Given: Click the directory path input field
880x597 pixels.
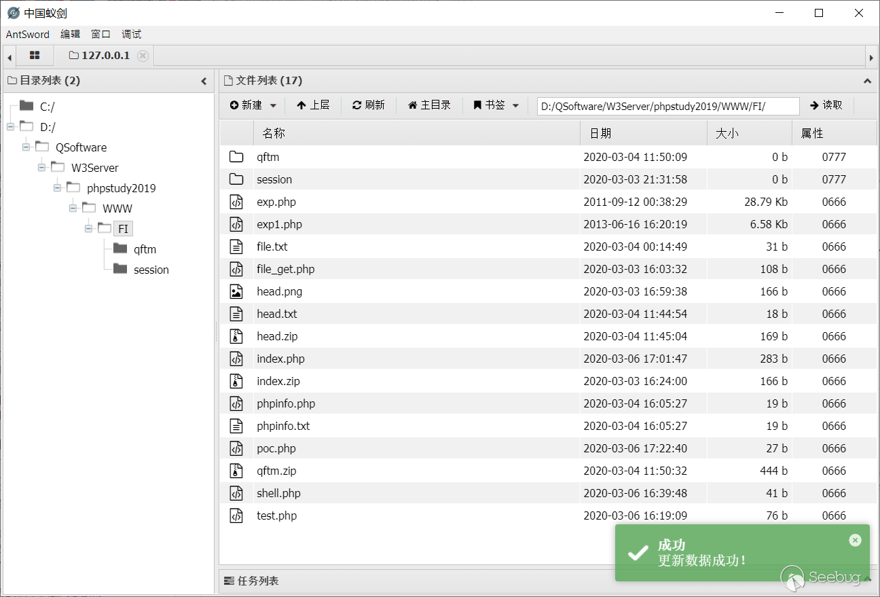Looking at the screenshot, I should click(668, 106).
